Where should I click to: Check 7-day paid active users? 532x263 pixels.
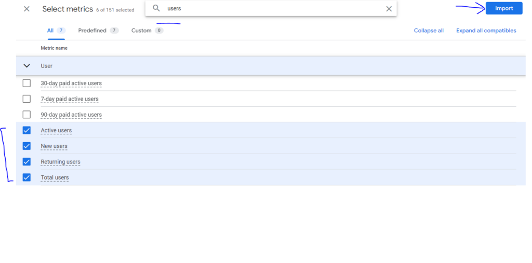[26, 99]
